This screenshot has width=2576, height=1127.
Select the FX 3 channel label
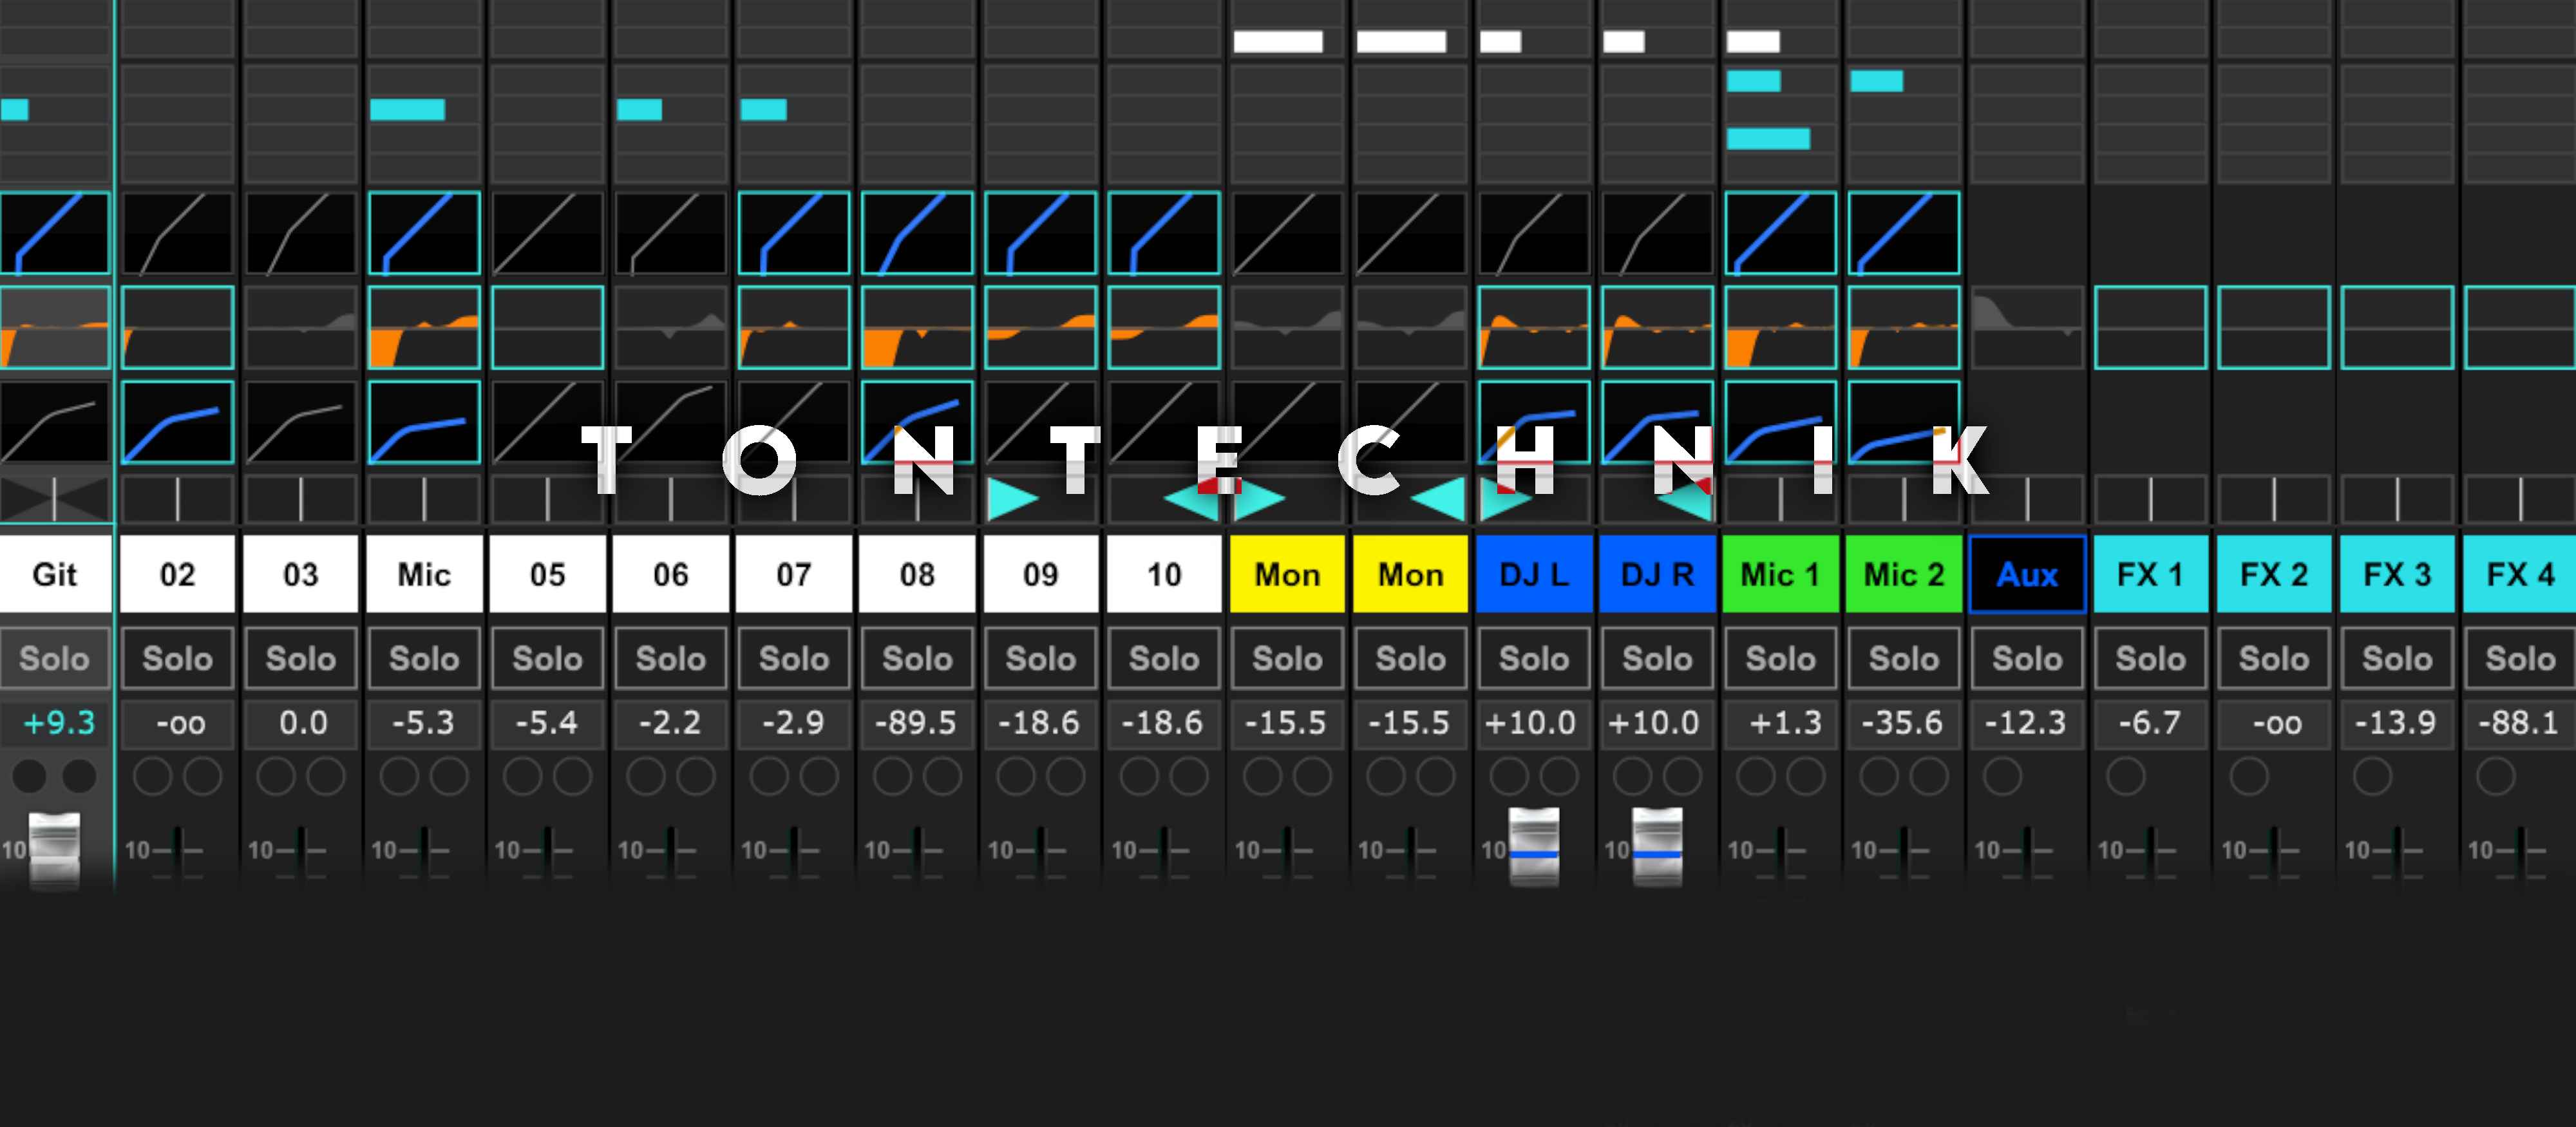2397,574
